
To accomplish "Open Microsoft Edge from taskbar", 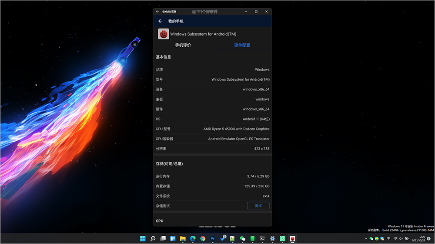I will (193, 238).
